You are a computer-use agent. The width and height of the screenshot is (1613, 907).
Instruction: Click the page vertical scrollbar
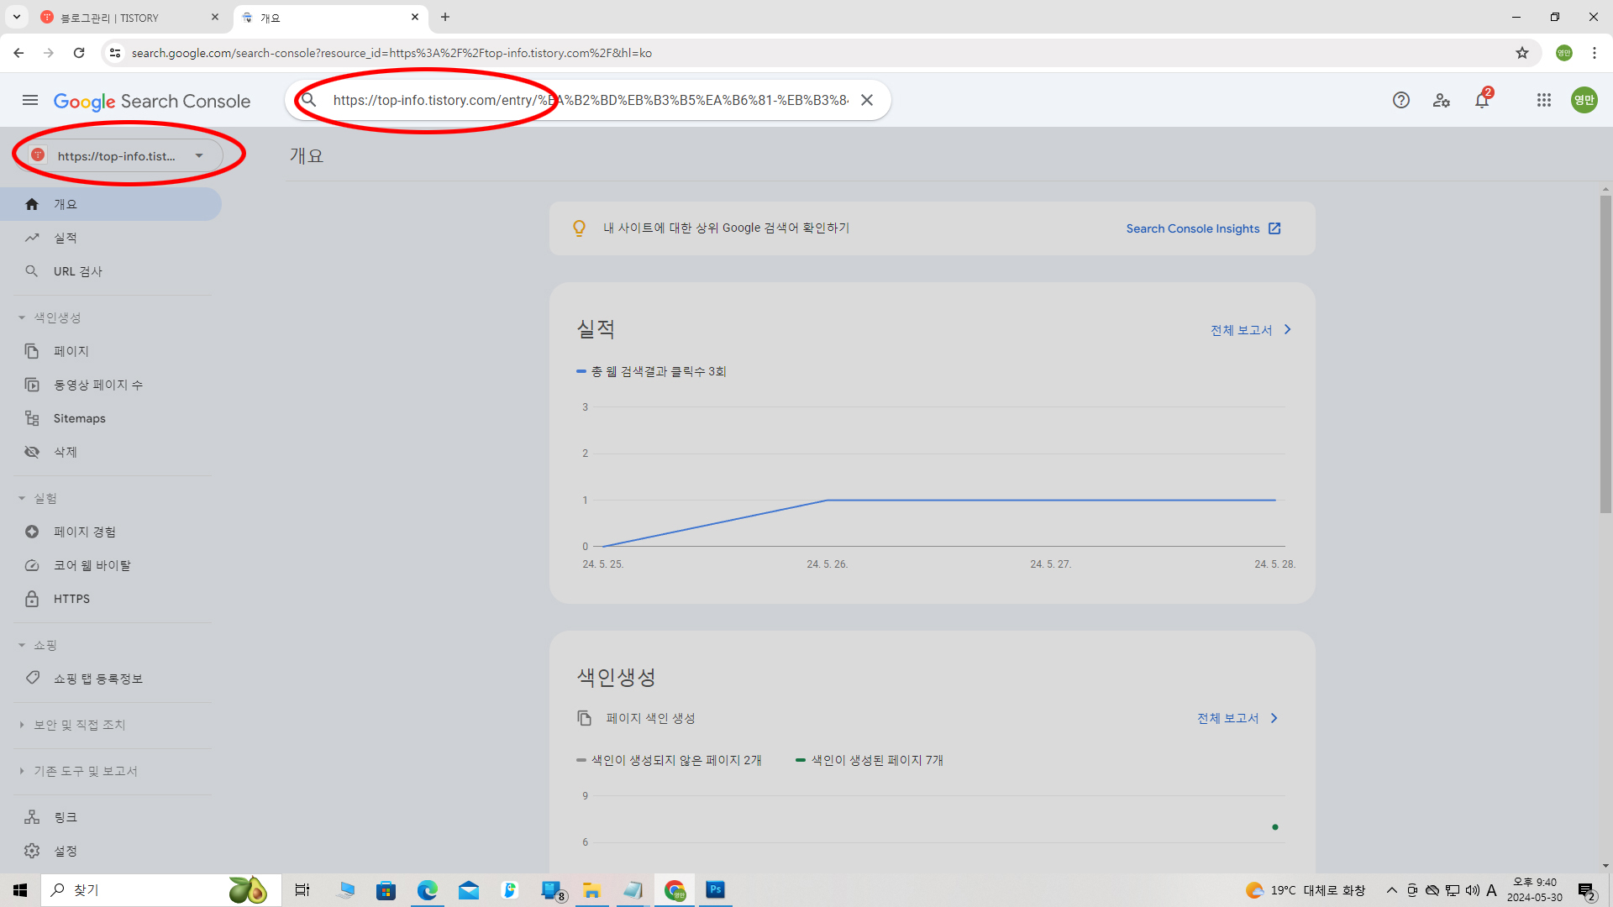pos(1605,353)
